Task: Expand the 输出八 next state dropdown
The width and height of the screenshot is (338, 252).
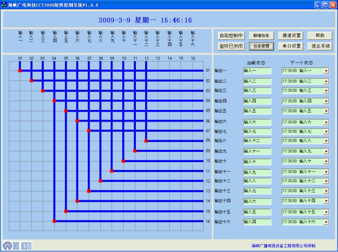Action: tap(326, 141)
